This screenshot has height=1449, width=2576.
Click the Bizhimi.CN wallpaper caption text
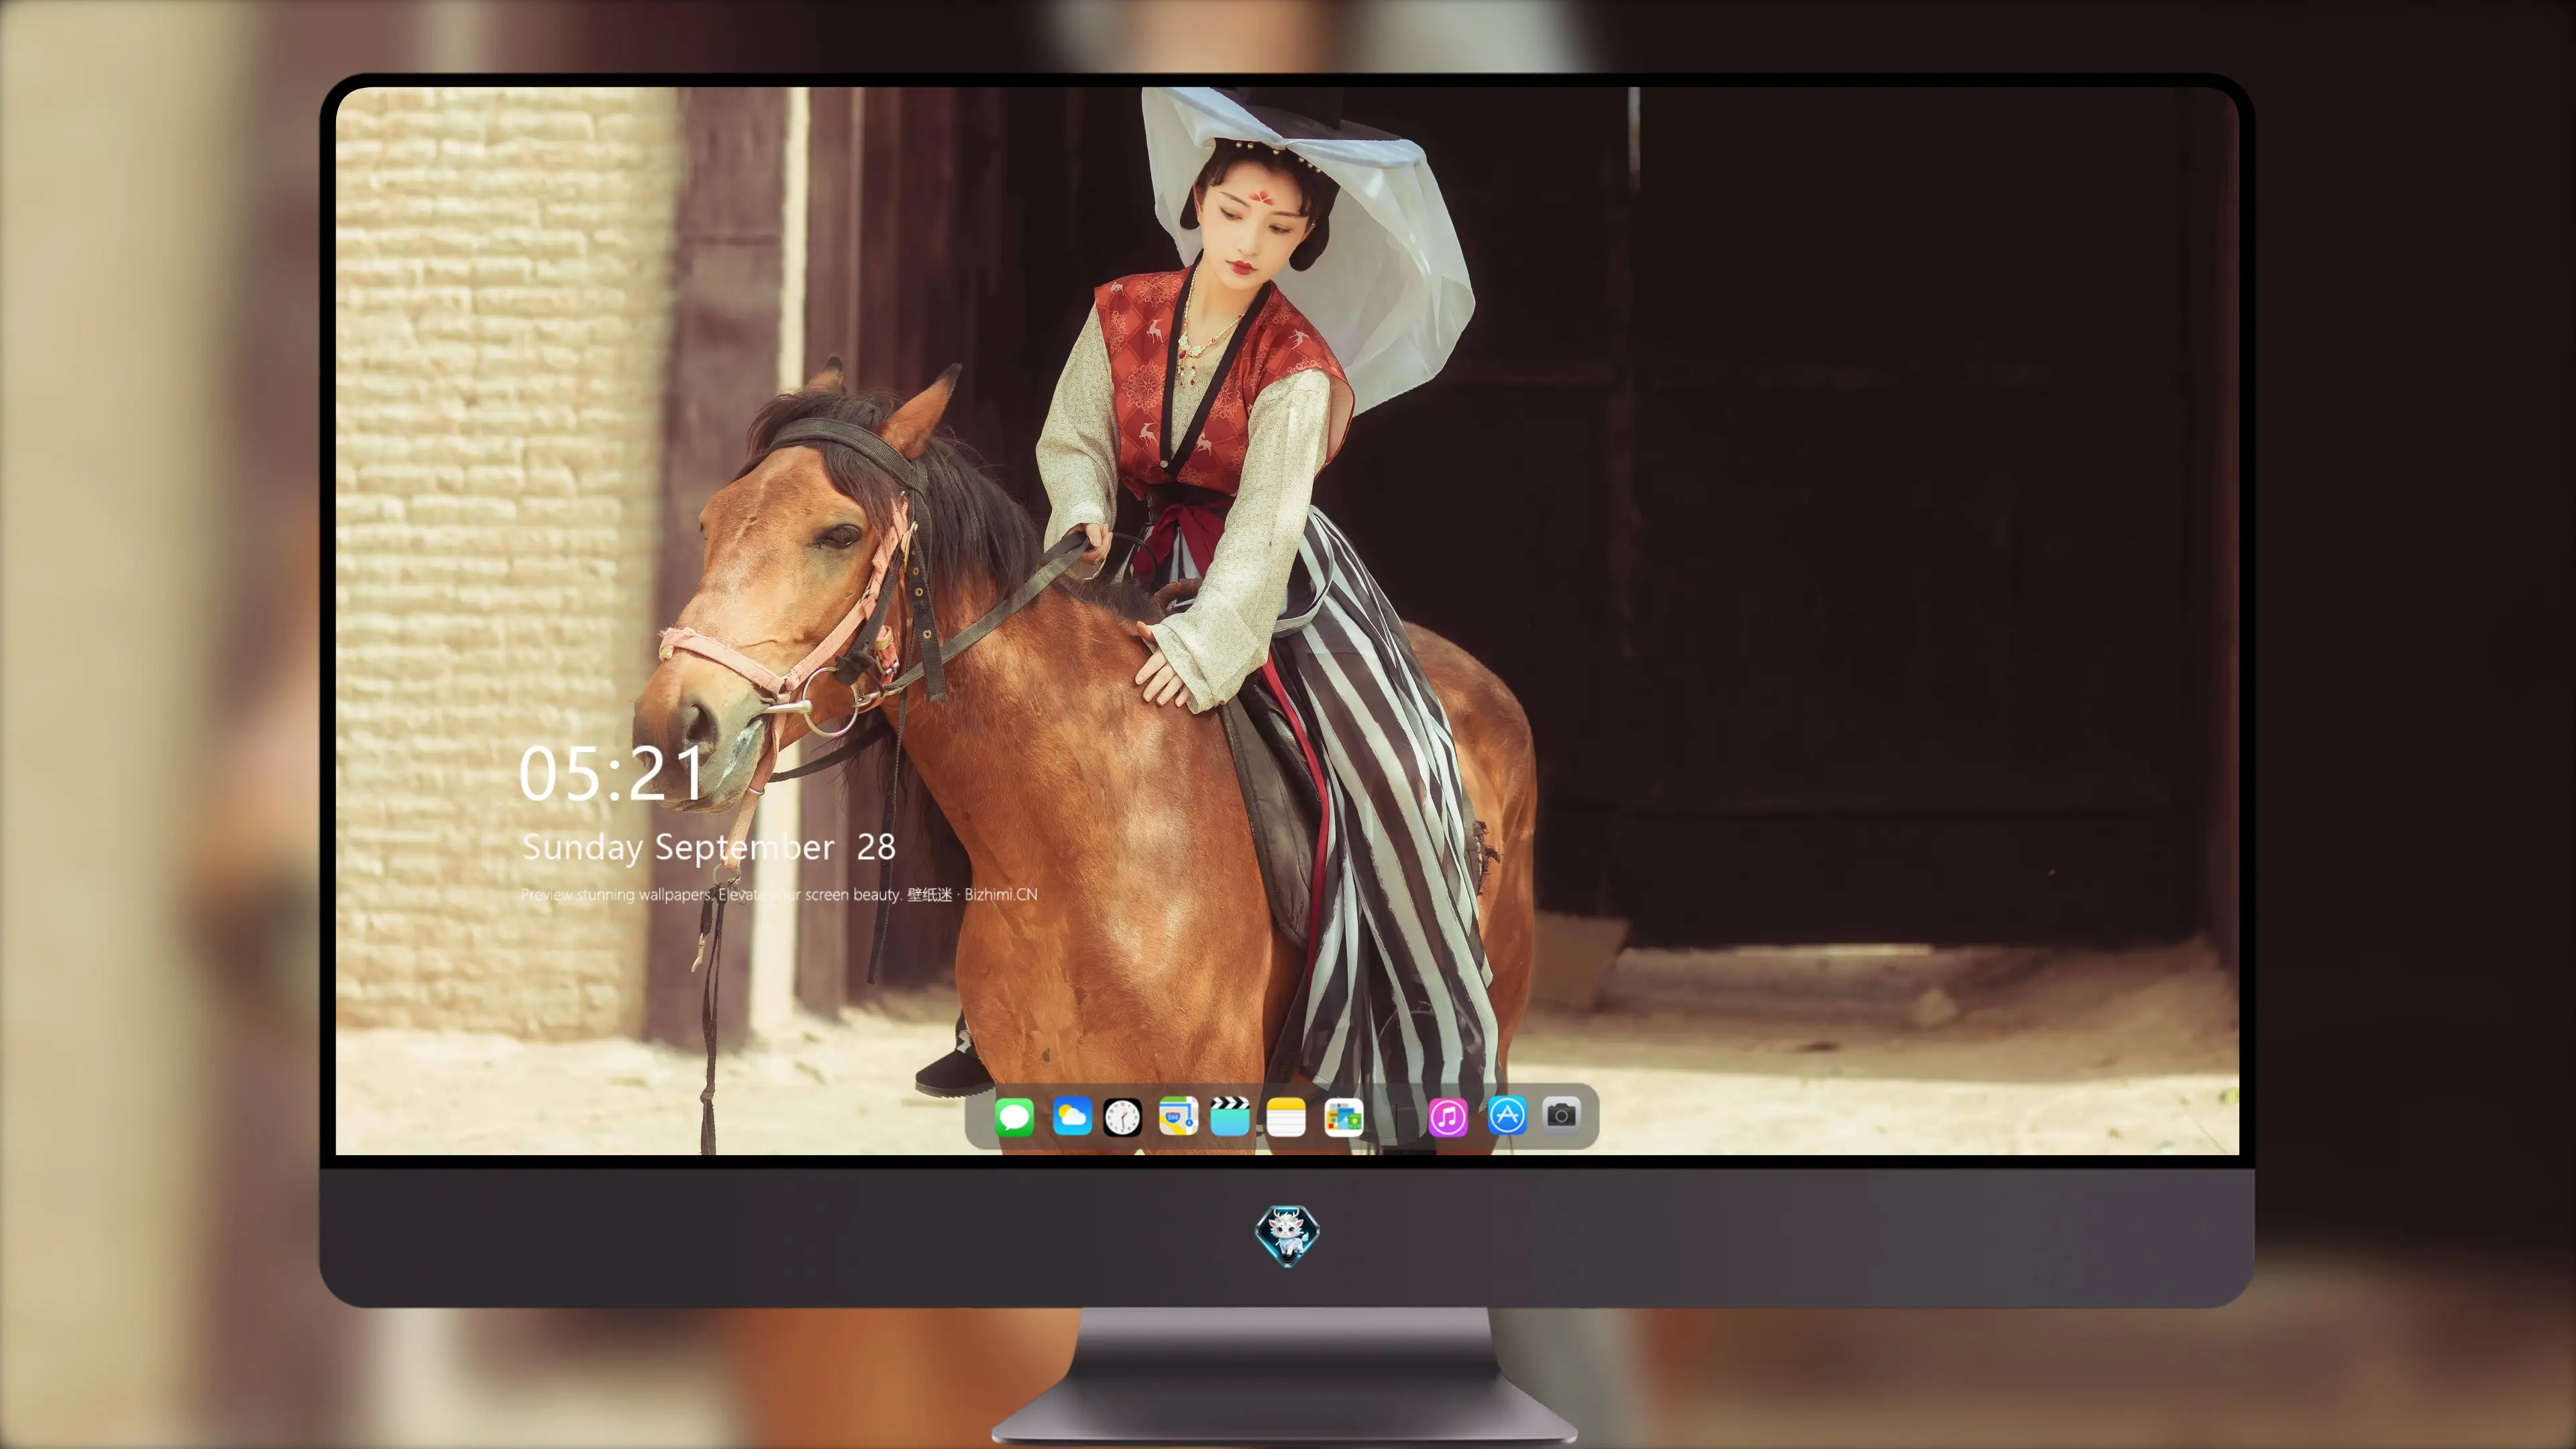click(779, 894)
